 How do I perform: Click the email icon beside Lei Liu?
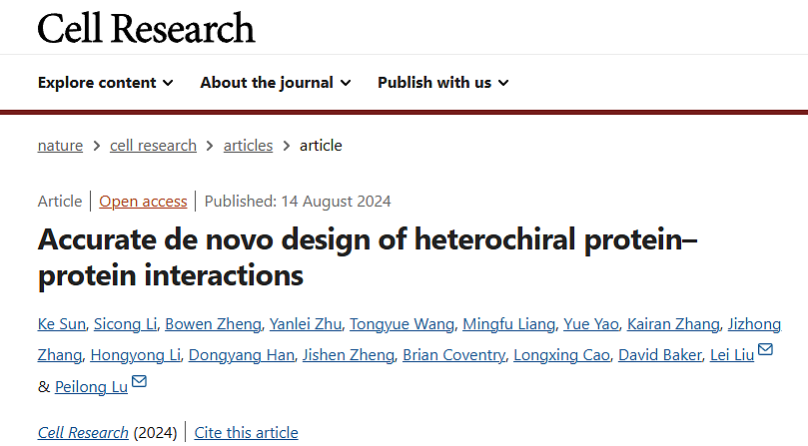(766, 349)
